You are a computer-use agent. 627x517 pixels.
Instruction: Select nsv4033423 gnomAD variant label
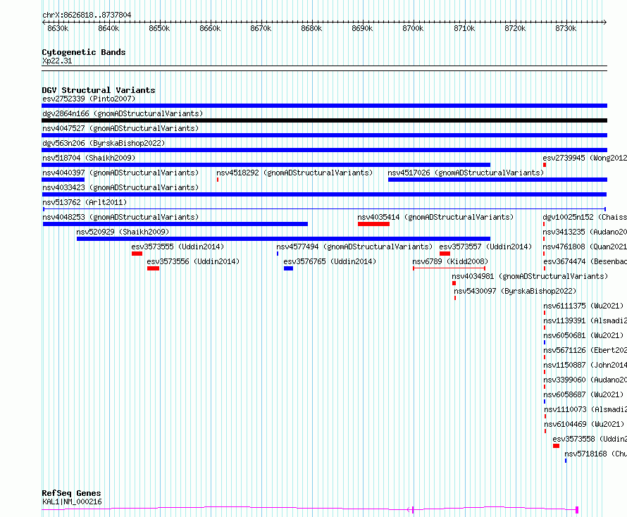120,187
